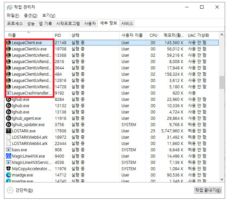Select the 5,747,960 K memory cell
The height and width of the screenshot is (207, 233).
pos(172,131)
